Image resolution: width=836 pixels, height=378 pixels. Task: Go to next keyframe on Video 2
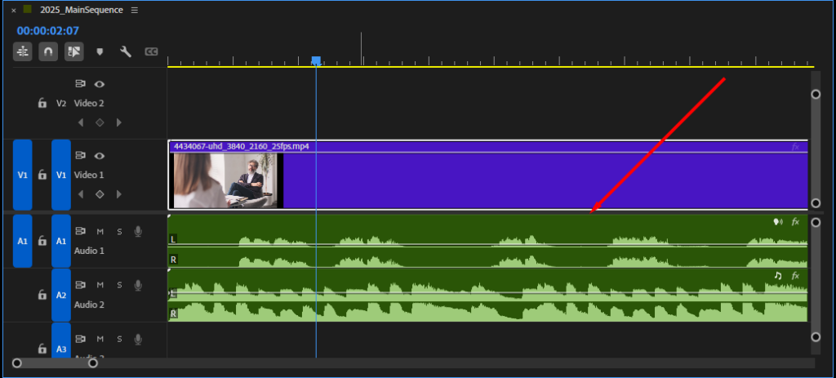point(119,122)
